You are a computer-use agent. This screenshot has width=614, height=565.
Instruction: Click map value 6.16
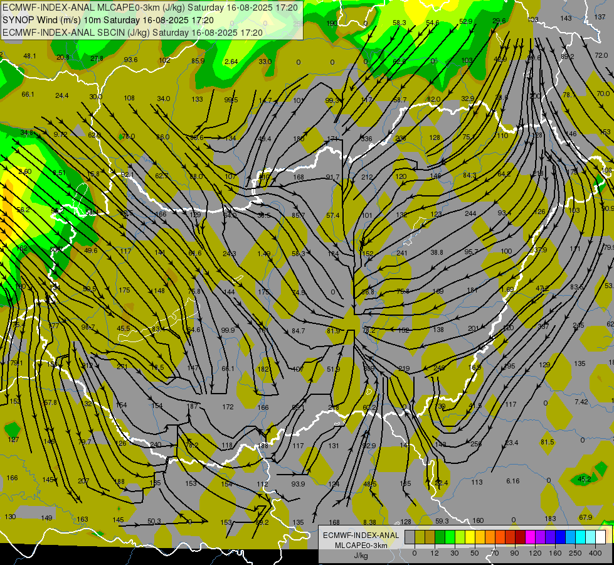pos(513,481)
